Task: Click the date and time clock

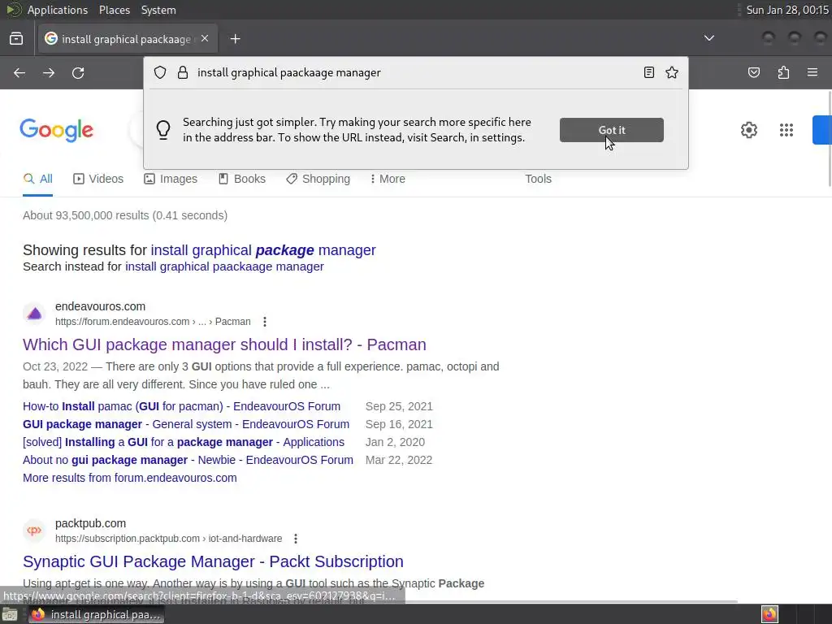Action: (x=786, y=10)
